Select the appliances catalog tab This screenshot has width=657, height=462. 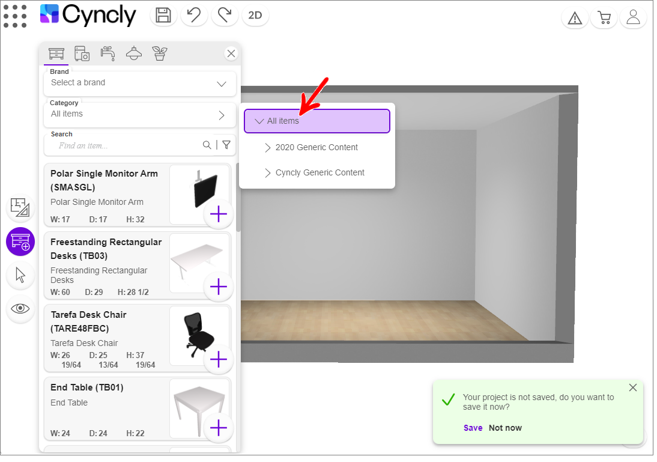(82, 53)
